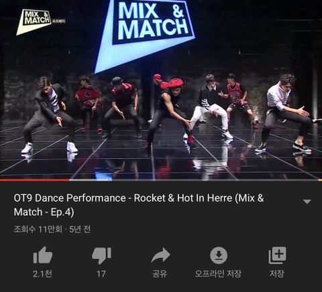Tap the thumbs-up like icon
The image size is (322, 292).
point(43,255)
